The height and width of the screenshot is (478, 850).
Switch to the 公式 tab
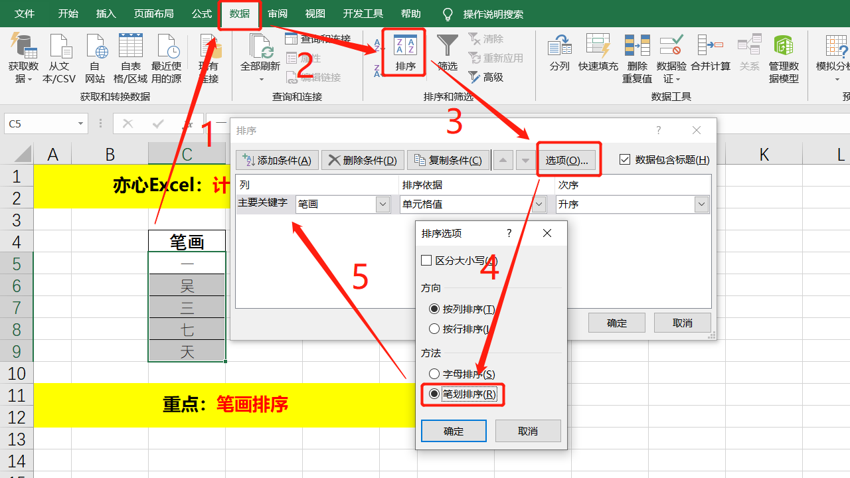(202, 14)
